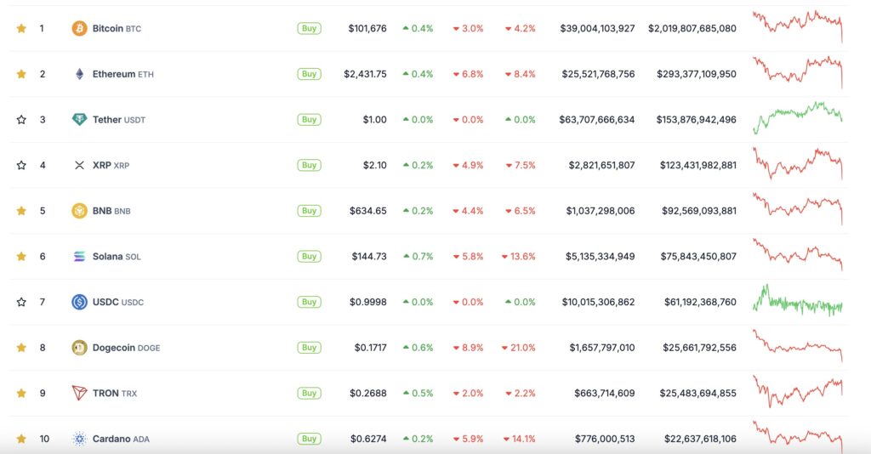Screen dimensions: 871x454
Task: Toggle the Cardano favorite star
Action: pyautogui.click(x=21, y=439)
